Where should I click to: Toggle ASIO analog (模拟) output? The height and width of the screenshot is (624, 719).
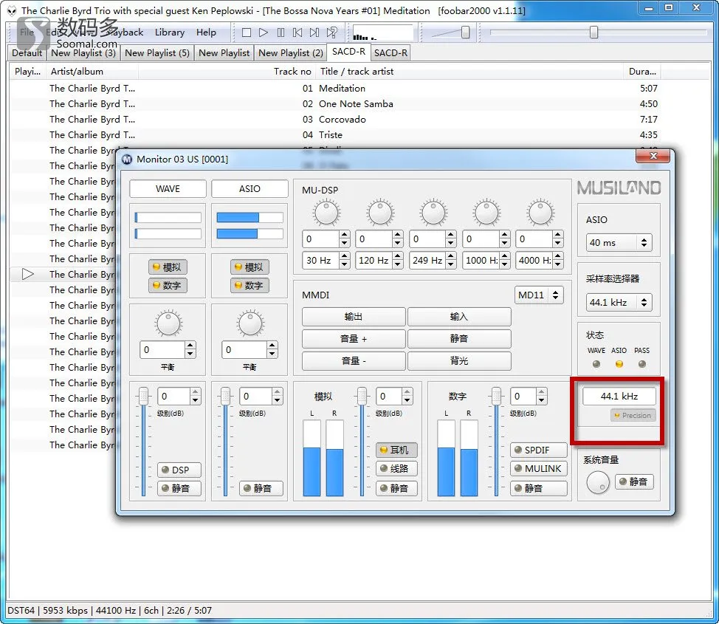click(x=250, y=267)
